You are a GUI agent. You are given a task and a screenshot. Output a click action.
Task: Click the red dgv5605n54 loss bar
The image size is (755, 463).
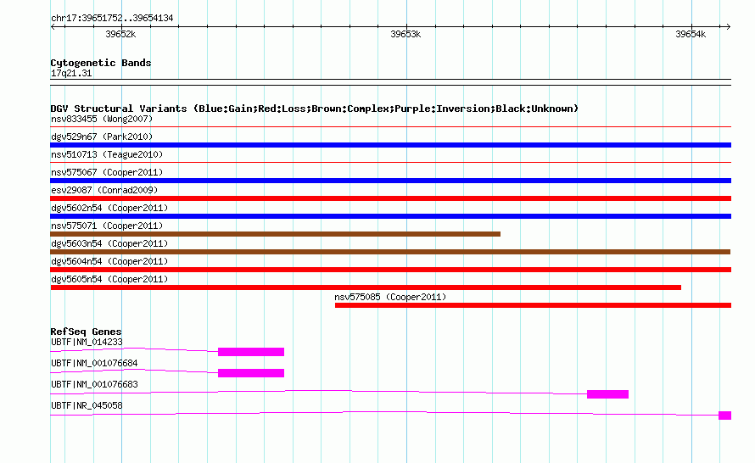tap(366, 287)
